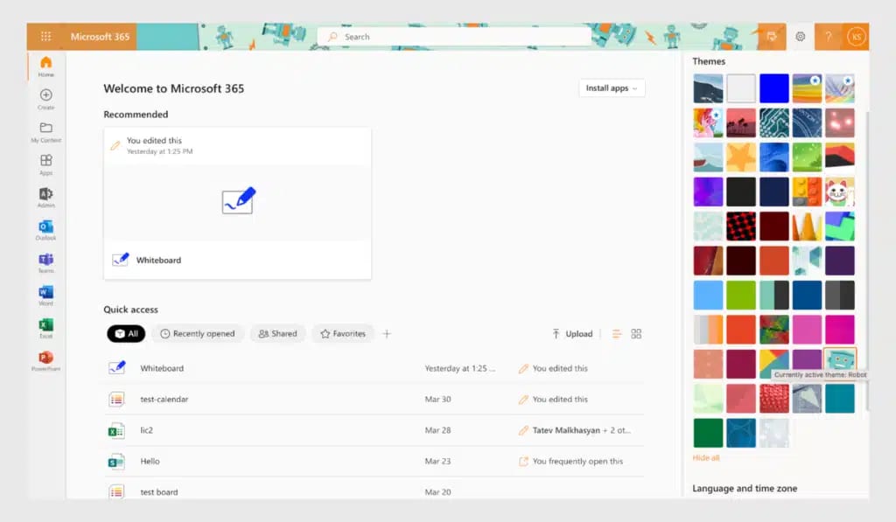Select the light gray theme swatch
Image resolution: width=896 pixels, height=522 pixels.
741,88
